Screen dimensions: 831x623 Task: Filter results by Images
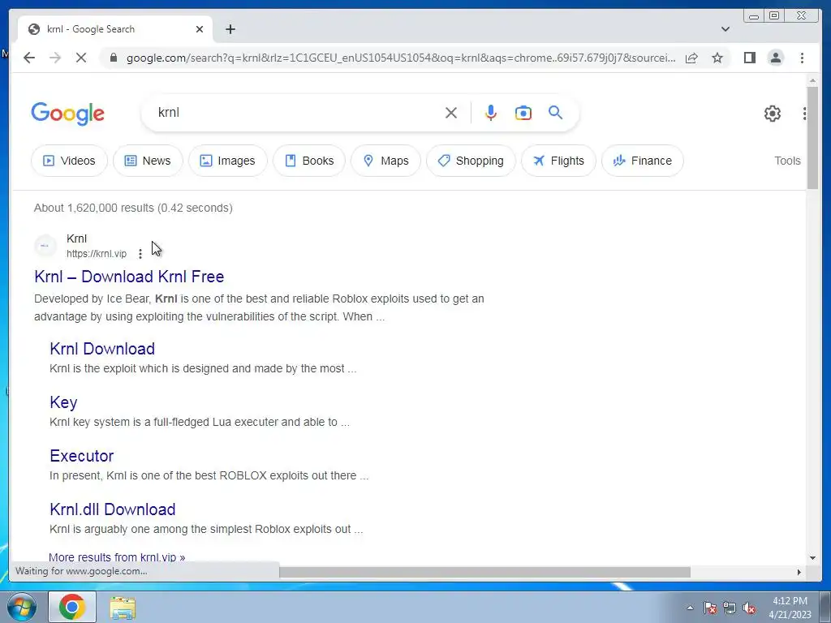(227, 161)
